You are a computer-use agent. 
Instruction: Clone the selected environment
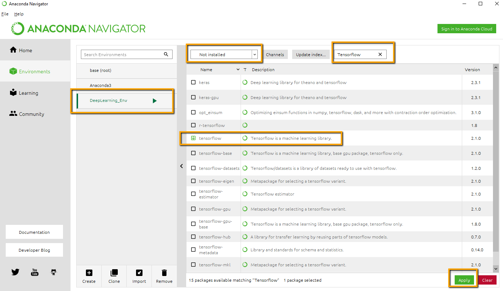(114, 276)
